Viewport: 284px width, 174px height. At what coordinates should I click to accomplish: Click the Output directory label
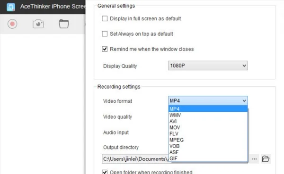[121, 147]
